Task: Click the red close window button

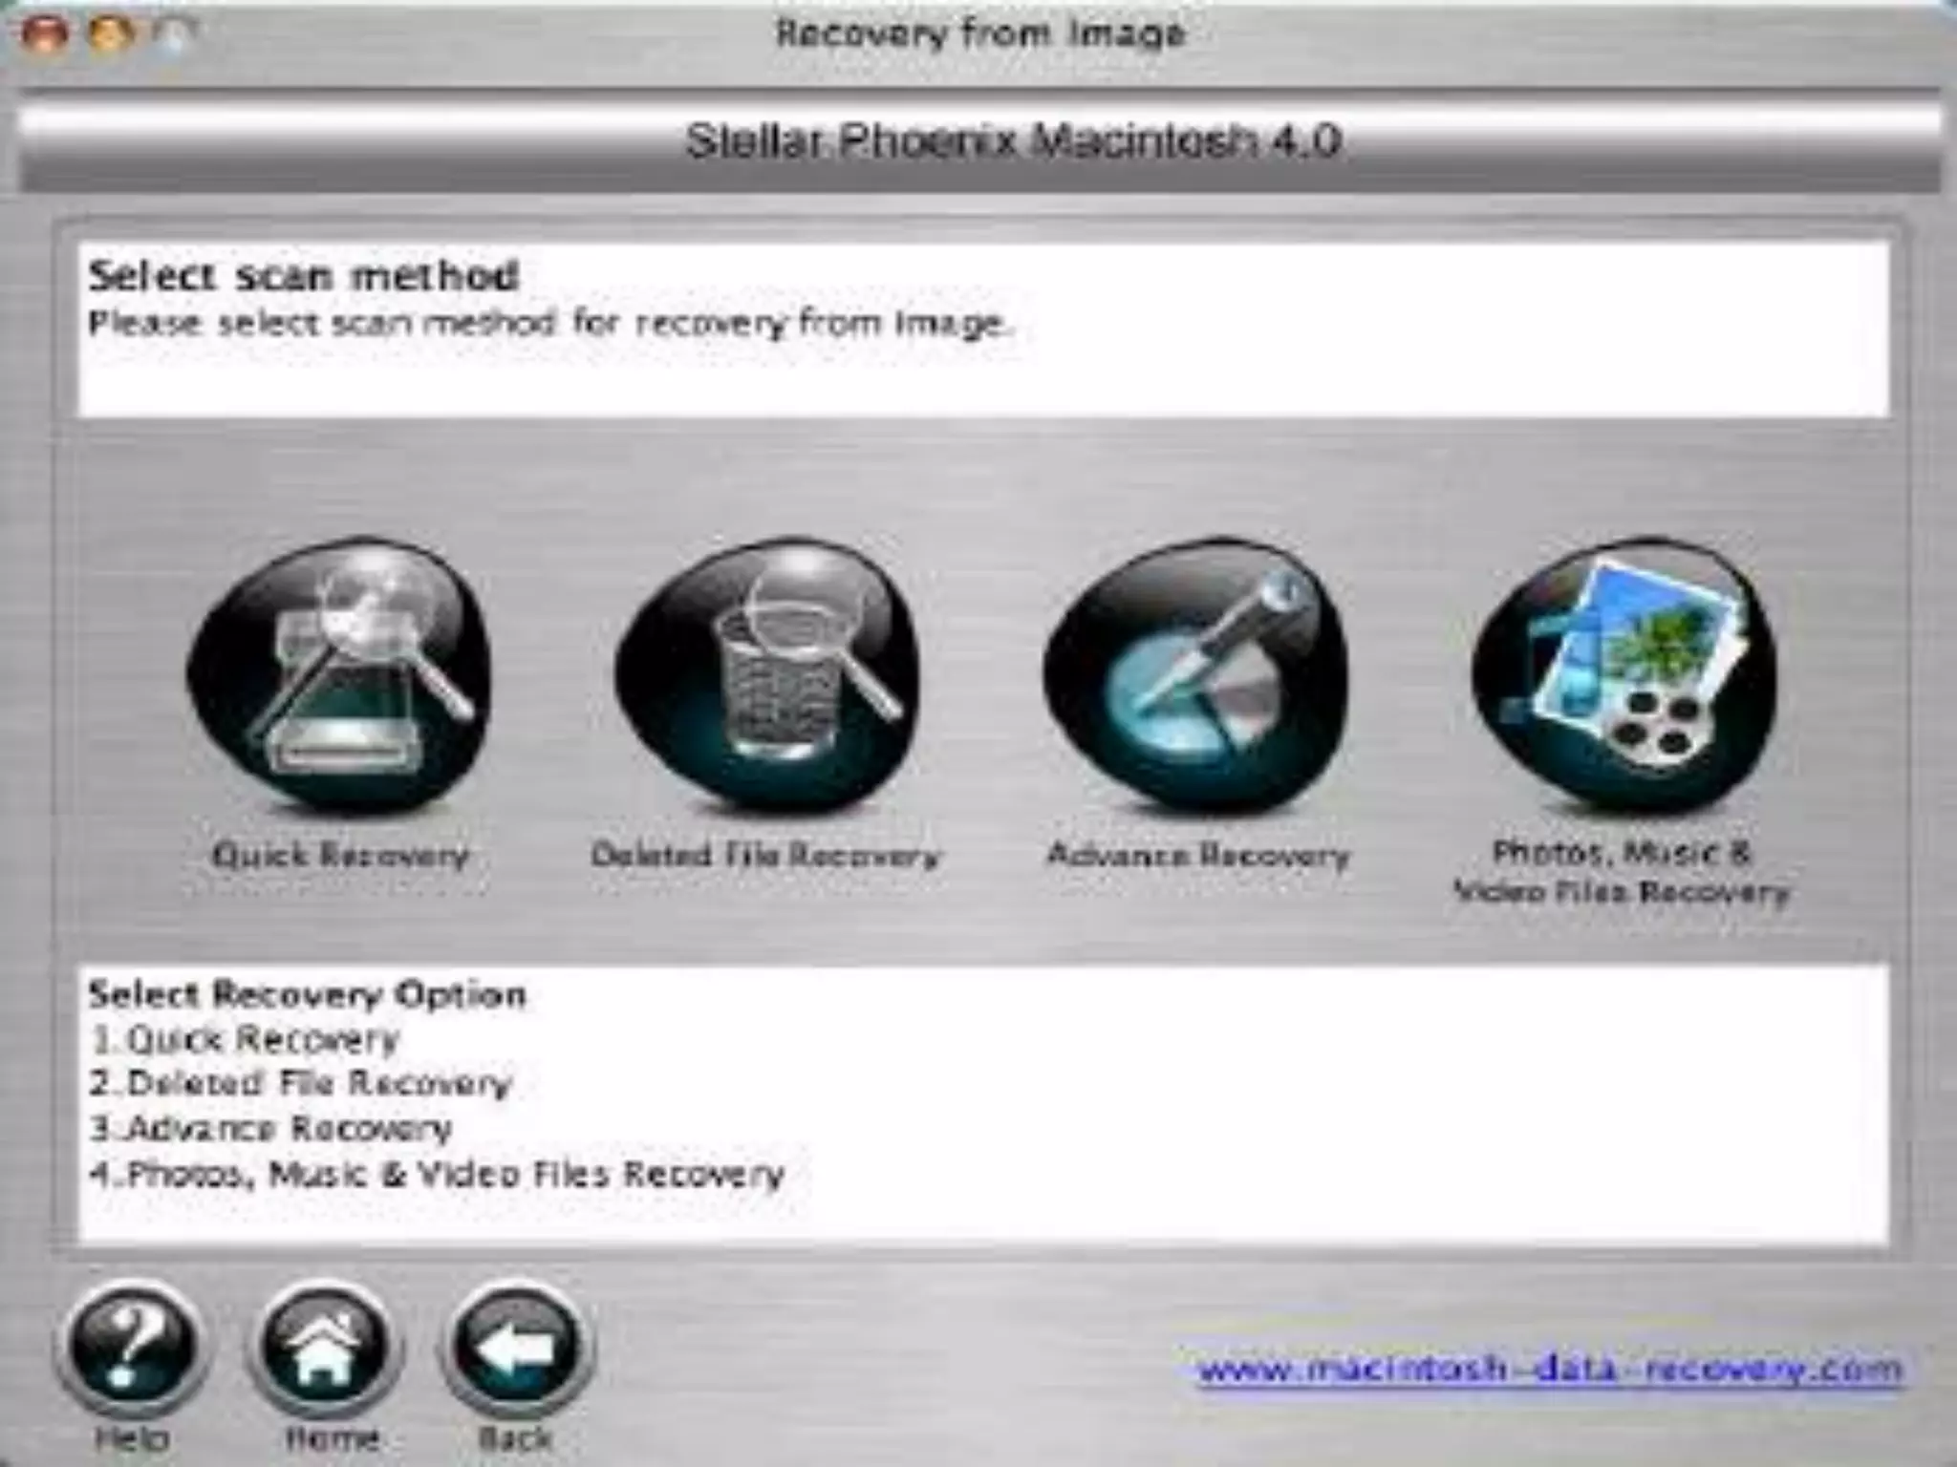Action: pyautogui.click(x=44, y=35)
